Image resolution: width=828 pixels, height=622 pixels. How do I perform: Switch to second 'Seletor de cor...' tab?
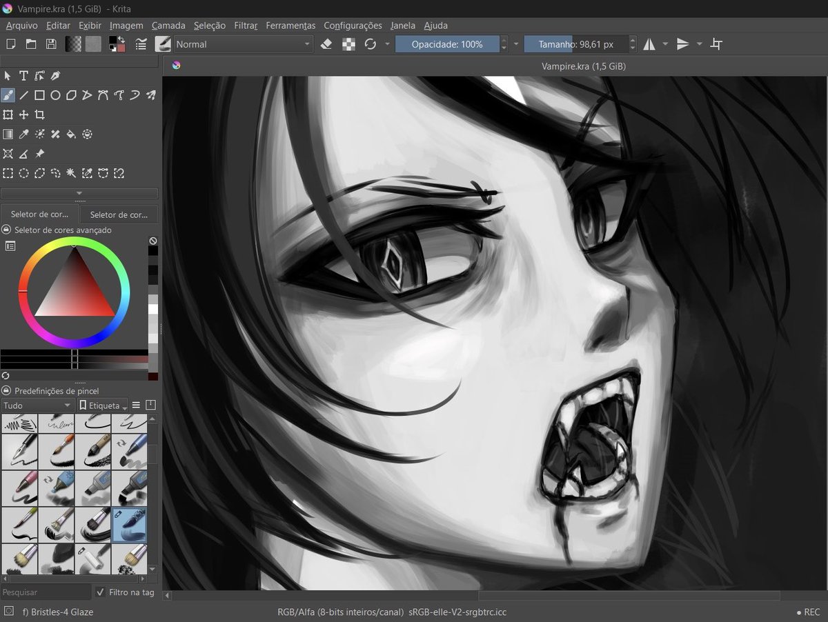click(119, 214)
